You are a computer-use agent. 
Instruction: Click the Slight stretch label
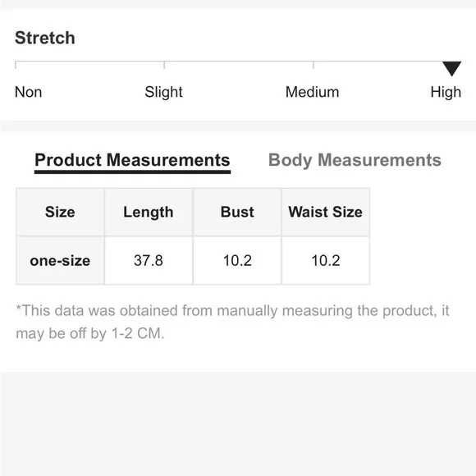pos(163,92)
